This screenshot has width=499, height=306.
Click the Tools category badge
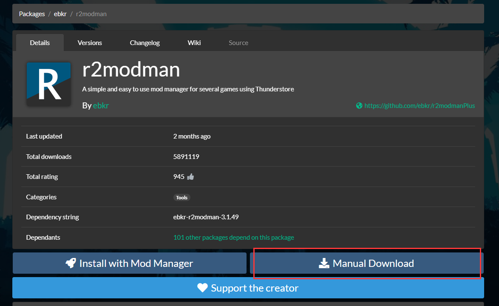182,198
